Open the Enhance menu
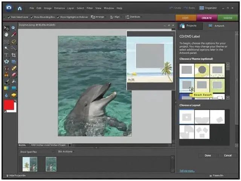241x181 pixels. pos(59,8)
